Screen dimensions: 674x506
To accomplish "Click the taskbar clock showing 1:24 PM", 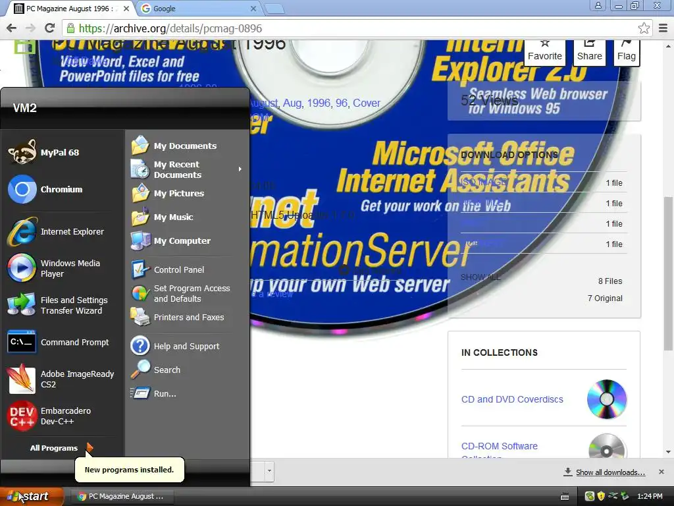I will point(650,496).
